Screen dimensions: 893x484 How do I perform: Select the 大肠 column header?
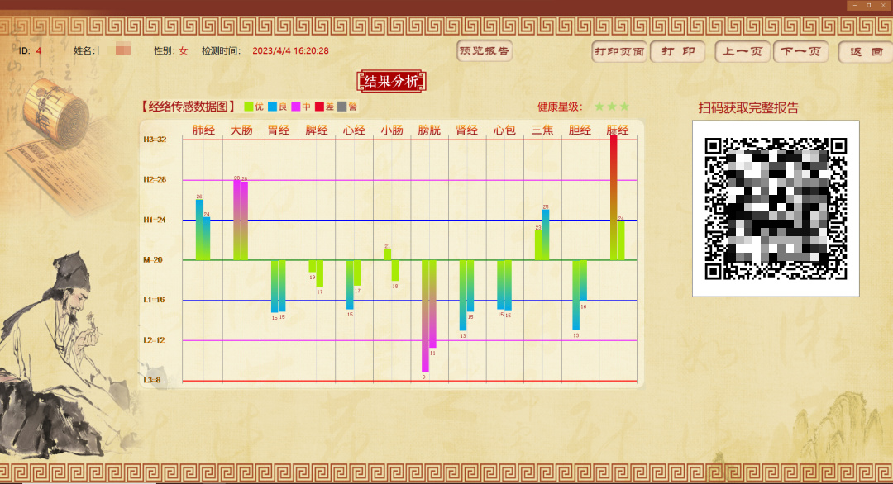point(241,130)
